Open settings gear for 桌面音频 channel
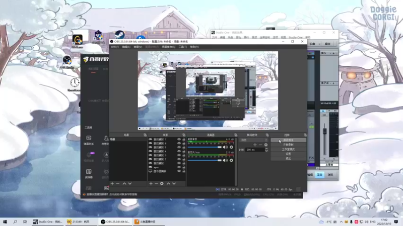This screenshot has height=226, width=403. [x=231, y=147]
